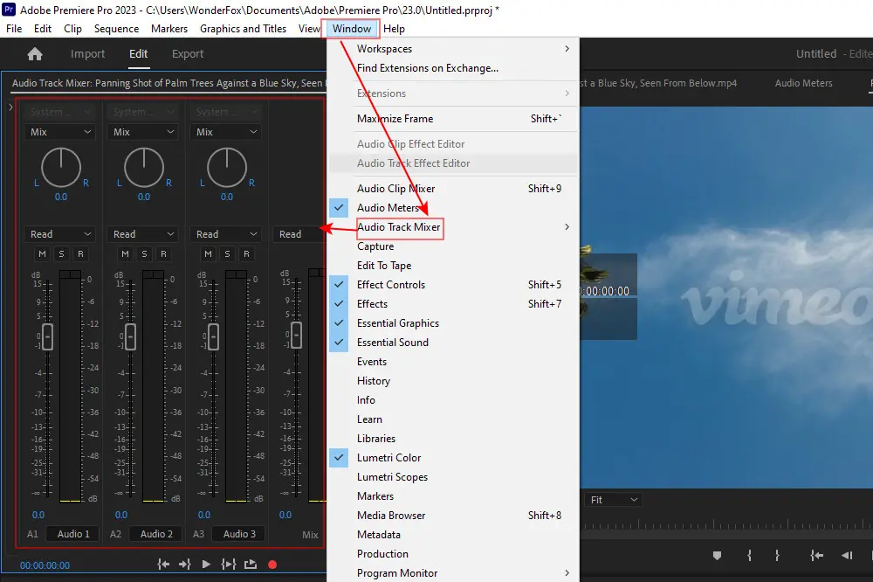
Task: Open the History panel from menu
Action: 453,381
